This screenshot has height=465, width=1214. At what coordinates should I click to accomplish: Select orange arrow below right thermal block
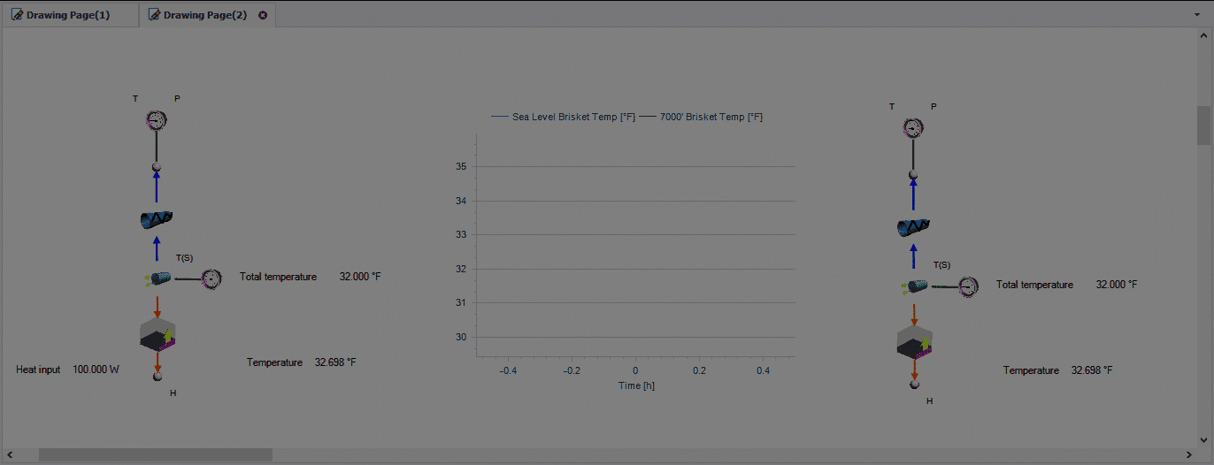coord(914,370)
